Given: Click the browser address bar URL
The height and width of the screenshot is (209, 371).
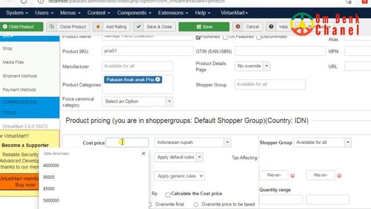Looking at the screenshot, I should pos(136,1).
